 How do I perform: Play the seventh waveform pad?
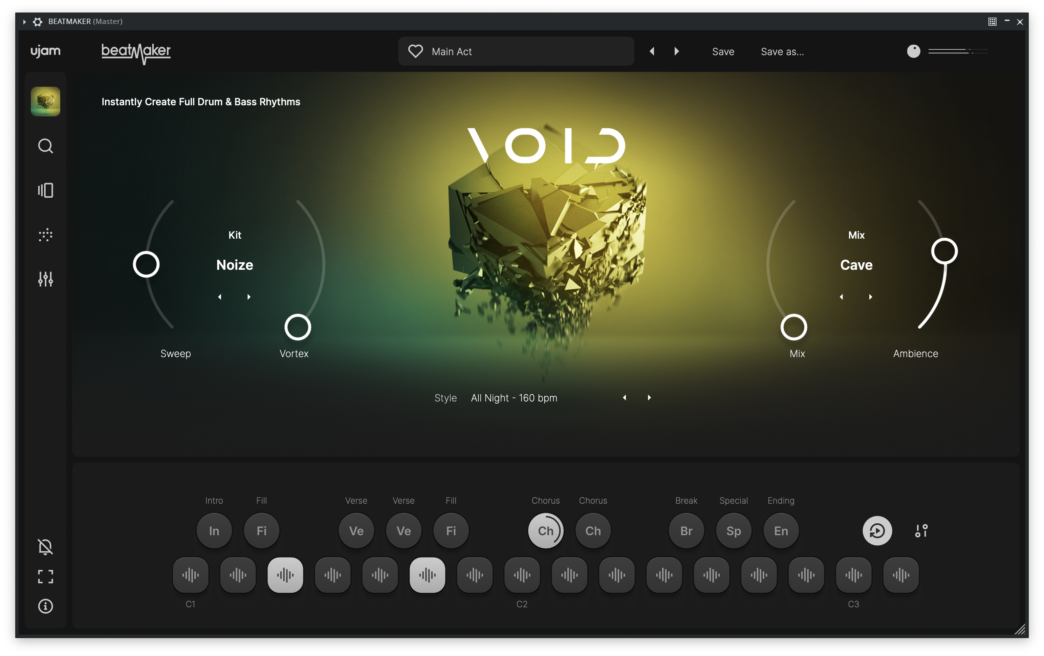(475, 575)
